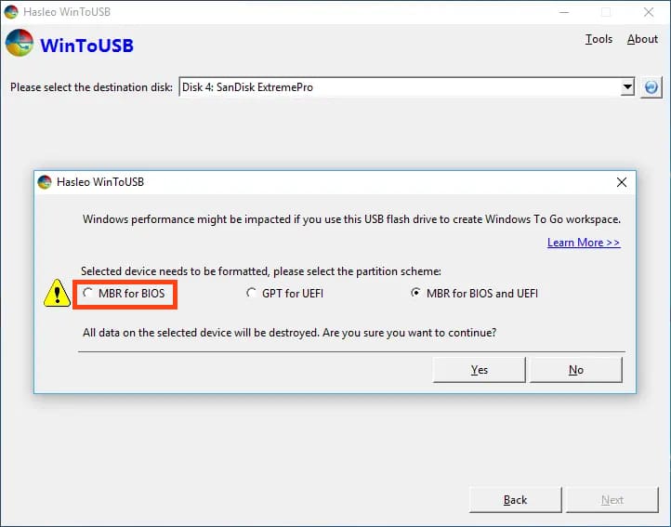
Task: Choose GPT for UEFI partition scheme
Action: [251, 294]
